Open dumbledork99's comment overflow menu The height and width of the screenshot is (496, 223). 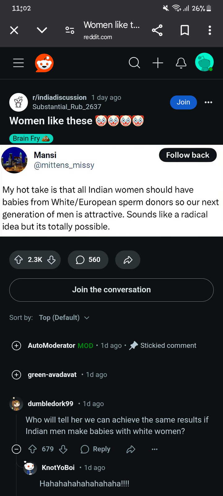click(x=154, y=449)
